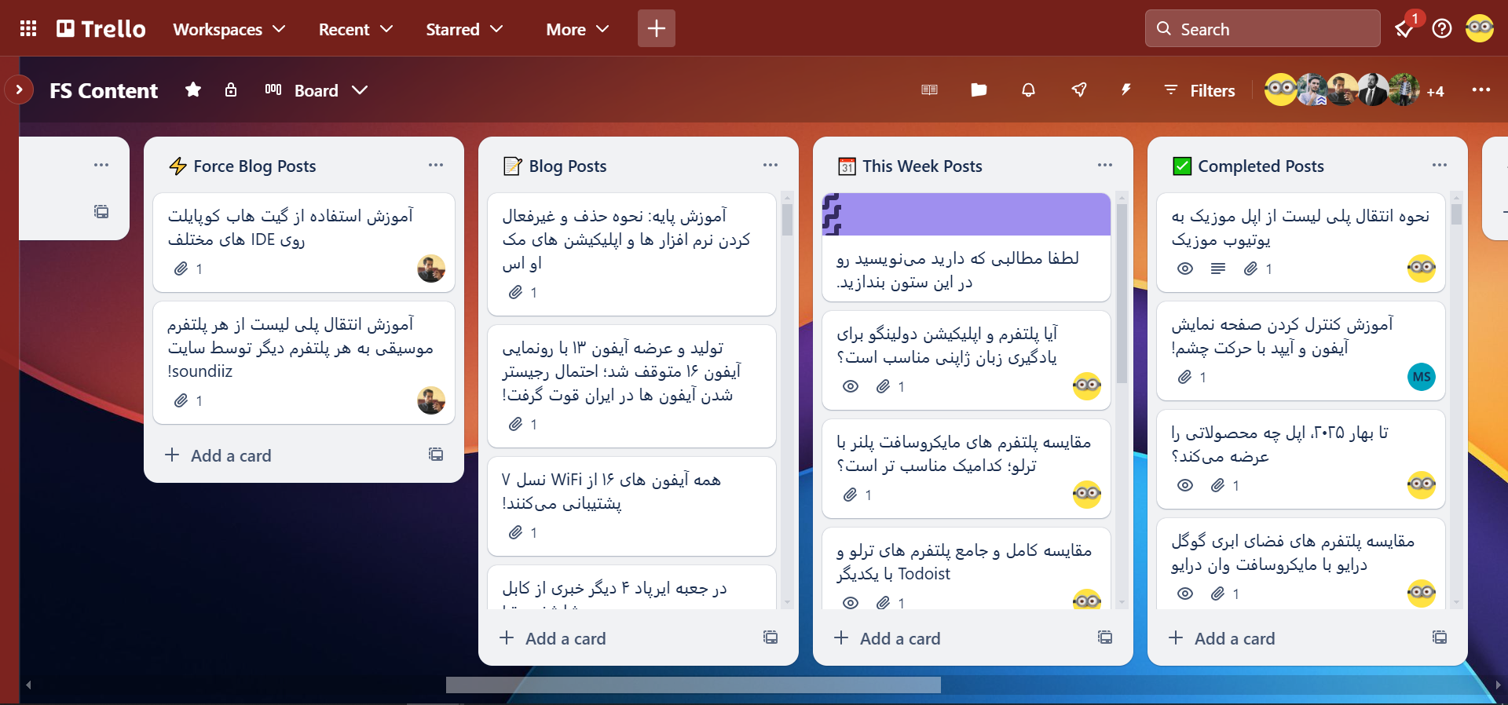Click This Week Posts list vertical scrollbar

[1122, 293]
